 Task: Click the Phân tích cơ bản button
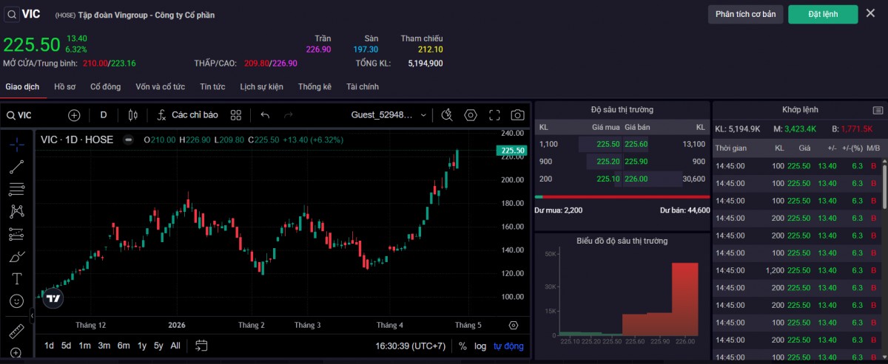745,14
